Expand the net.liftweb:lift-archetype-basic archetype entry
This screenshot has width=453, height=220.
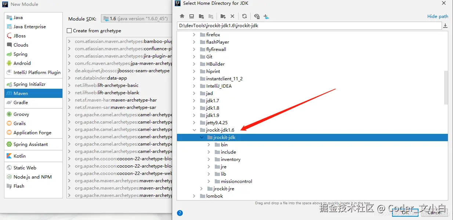click(69, 85)
